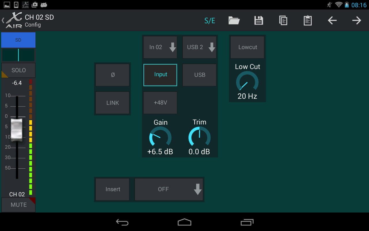Viewport: 369px width, 231px height.
Task: Open the S/E setup view
Action: coord(210,20)
